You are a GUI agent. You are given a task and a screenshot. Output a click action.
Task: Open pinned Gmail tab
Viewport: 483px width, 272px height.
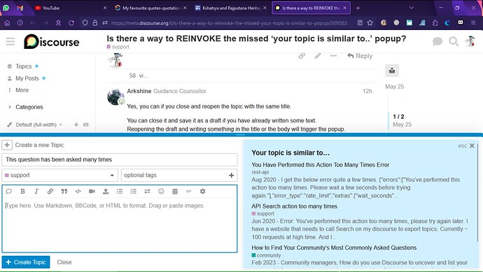[20, 8]
